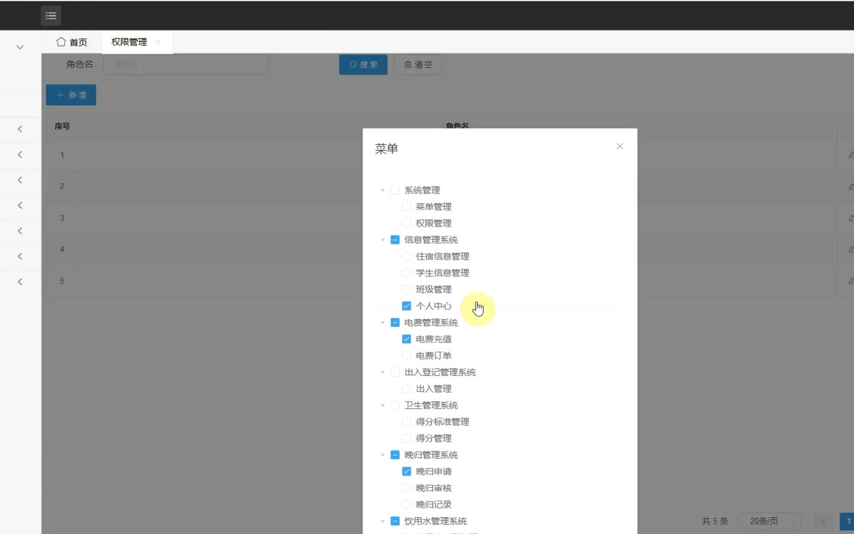
Task: Click the 清空 button
Action: (418, 65)
